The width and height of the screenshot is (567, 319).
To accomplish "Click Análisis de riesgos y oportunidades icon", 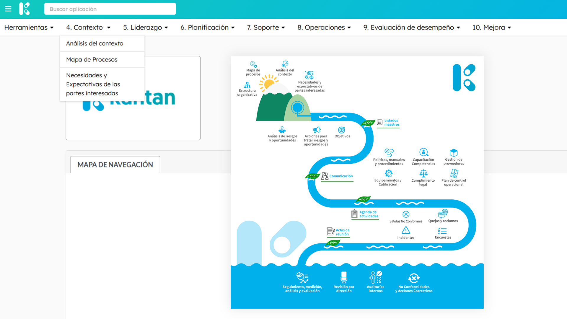I will coord(282,130).
